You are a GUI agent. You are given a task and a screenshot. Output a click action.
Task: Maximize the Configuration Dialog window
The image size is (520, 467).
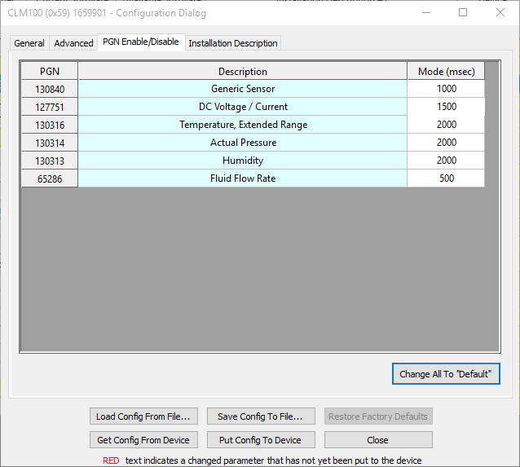point(463,12)
